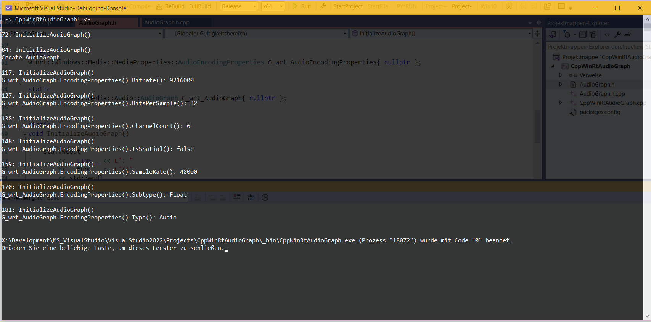The width and height of the screenshot is (651, 322).
Task: Click the Collapse All icon in Explorer
Action: [x=583, y=35]
